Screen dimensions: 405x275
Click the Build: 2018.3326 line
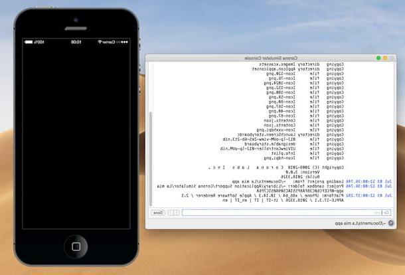300,177
